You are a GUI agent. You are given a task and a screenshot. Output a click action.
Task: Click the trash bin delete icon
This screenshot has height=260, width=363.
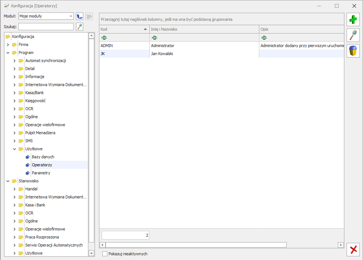pos(353,51)
